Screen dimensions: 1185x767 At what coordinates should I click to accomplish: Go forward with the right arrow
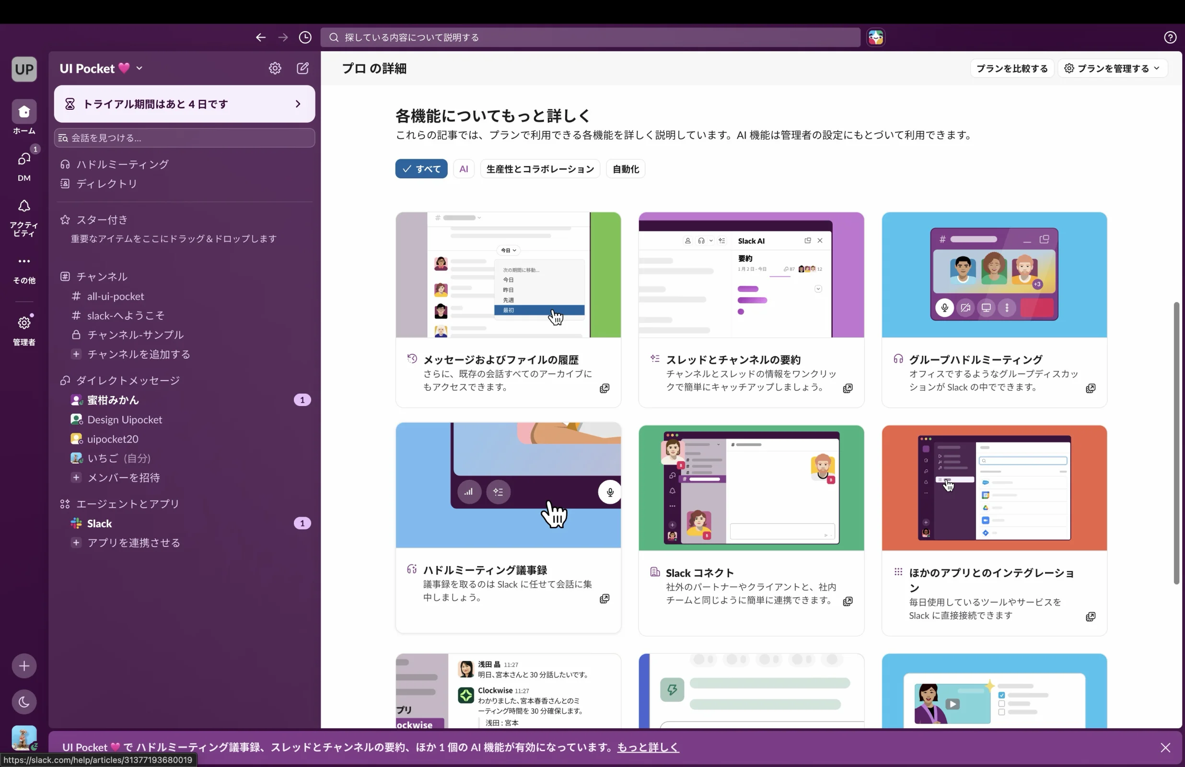(283, 37)
